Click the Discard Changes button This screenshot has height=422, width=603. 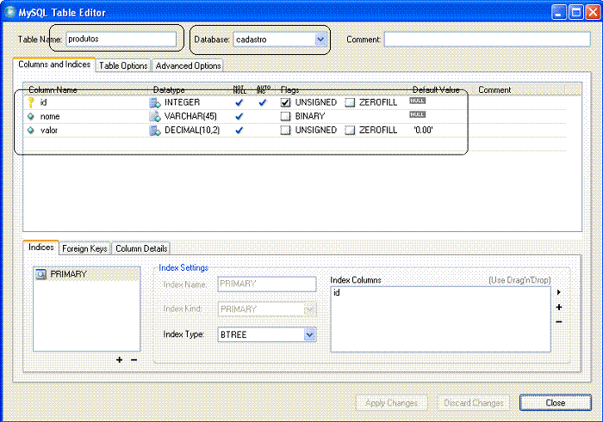pyautogui.click(x=474, y=403)
